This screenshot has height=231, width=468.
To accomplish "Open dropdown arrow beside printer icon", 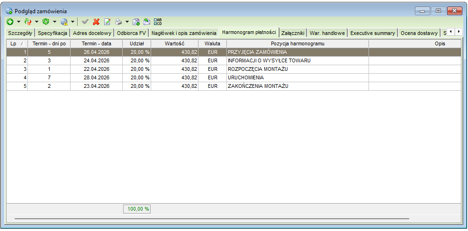I will click(x=127, y=22).
